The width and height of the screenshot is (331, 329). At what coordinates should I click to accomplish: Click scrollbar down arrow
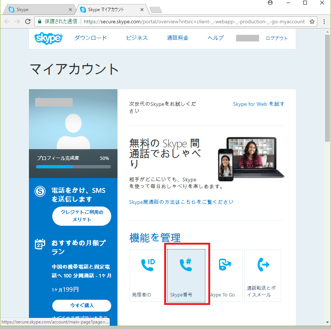(327, 322)
